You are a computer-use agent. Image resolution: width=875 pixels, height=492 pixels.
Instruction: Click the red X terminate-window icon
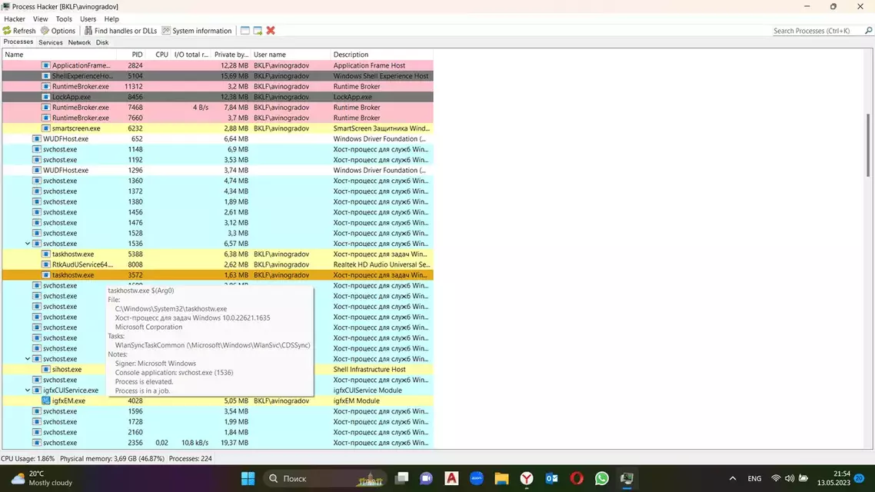click(x=271, y=31)
